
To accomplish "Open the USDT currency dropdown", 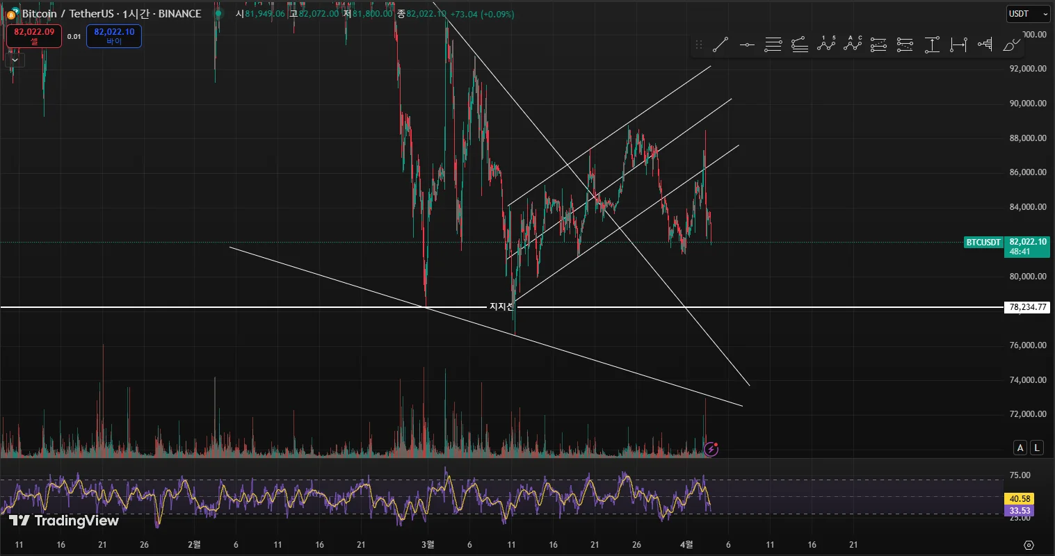I will [1028, 14].
